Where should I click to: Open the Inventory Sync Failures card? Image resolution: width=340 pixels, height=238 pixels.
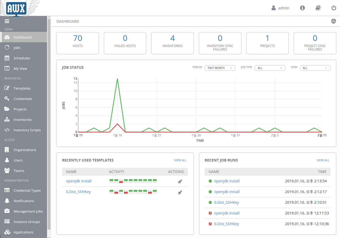[220, 43]
